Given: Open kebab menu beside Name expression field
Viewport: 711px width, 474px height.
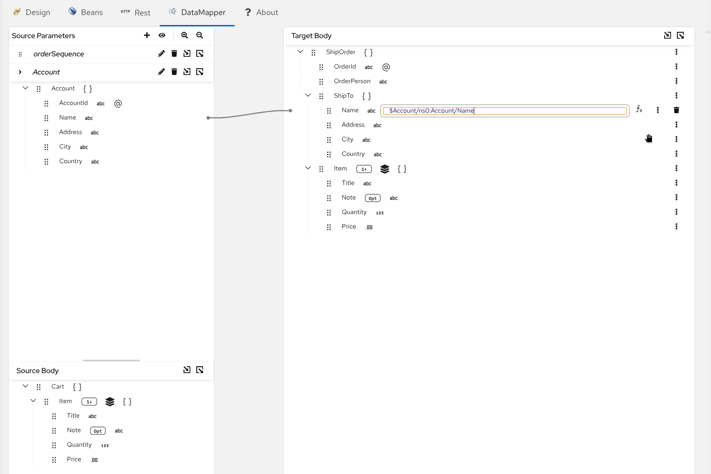Looking at the screenshot, I should (658, 110).
